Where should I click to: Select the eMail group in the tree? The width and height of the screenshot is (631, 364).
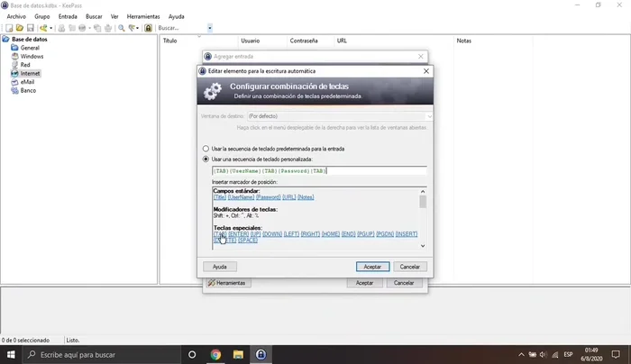tap(28, 81)
